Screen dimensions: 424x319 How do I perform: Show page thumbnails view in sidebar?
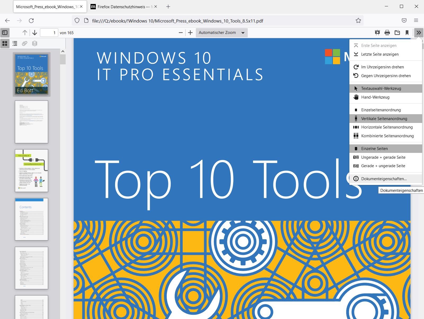point(5,43)
